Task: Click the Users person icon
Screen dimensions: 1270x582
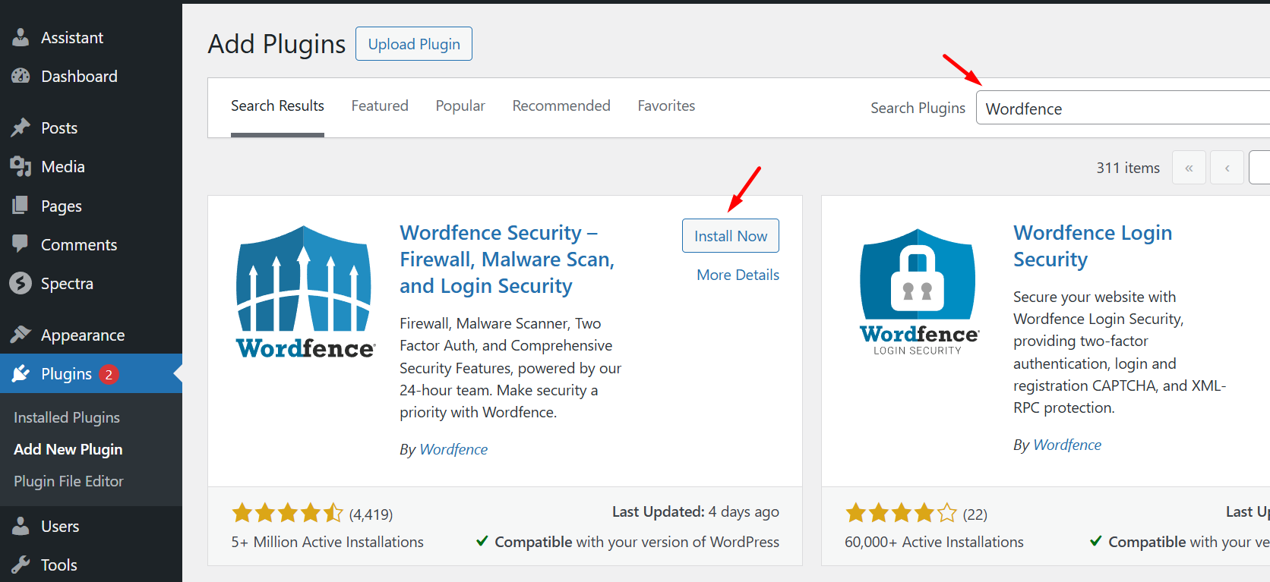Action: (21, 526)
